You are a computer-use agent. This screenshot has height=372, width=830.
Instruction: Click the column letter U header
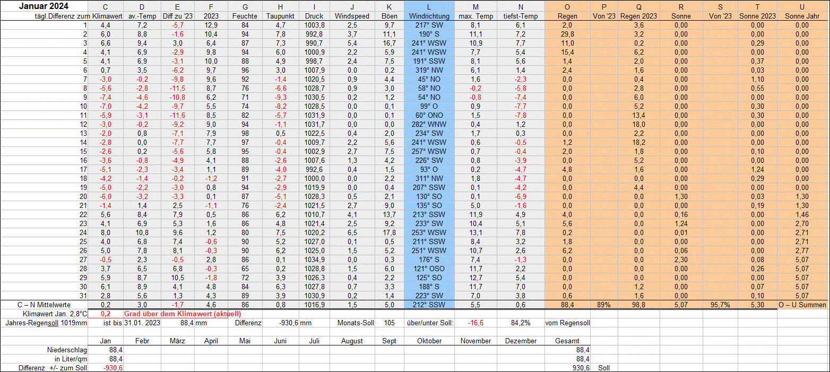pos(802,7)
